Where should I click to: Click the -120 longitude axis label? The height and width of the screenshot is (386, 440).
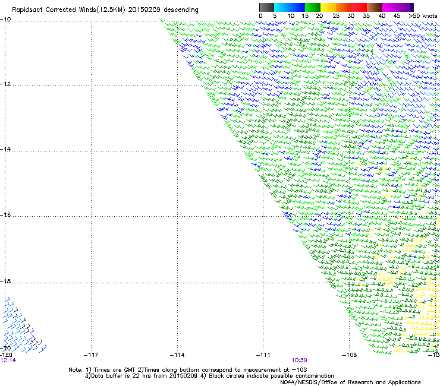[x=6, y=355]
